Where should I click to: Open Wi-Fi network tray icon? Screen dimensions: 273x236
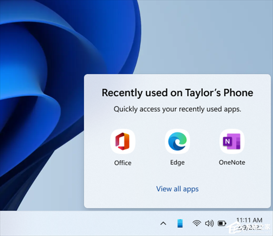197,223
